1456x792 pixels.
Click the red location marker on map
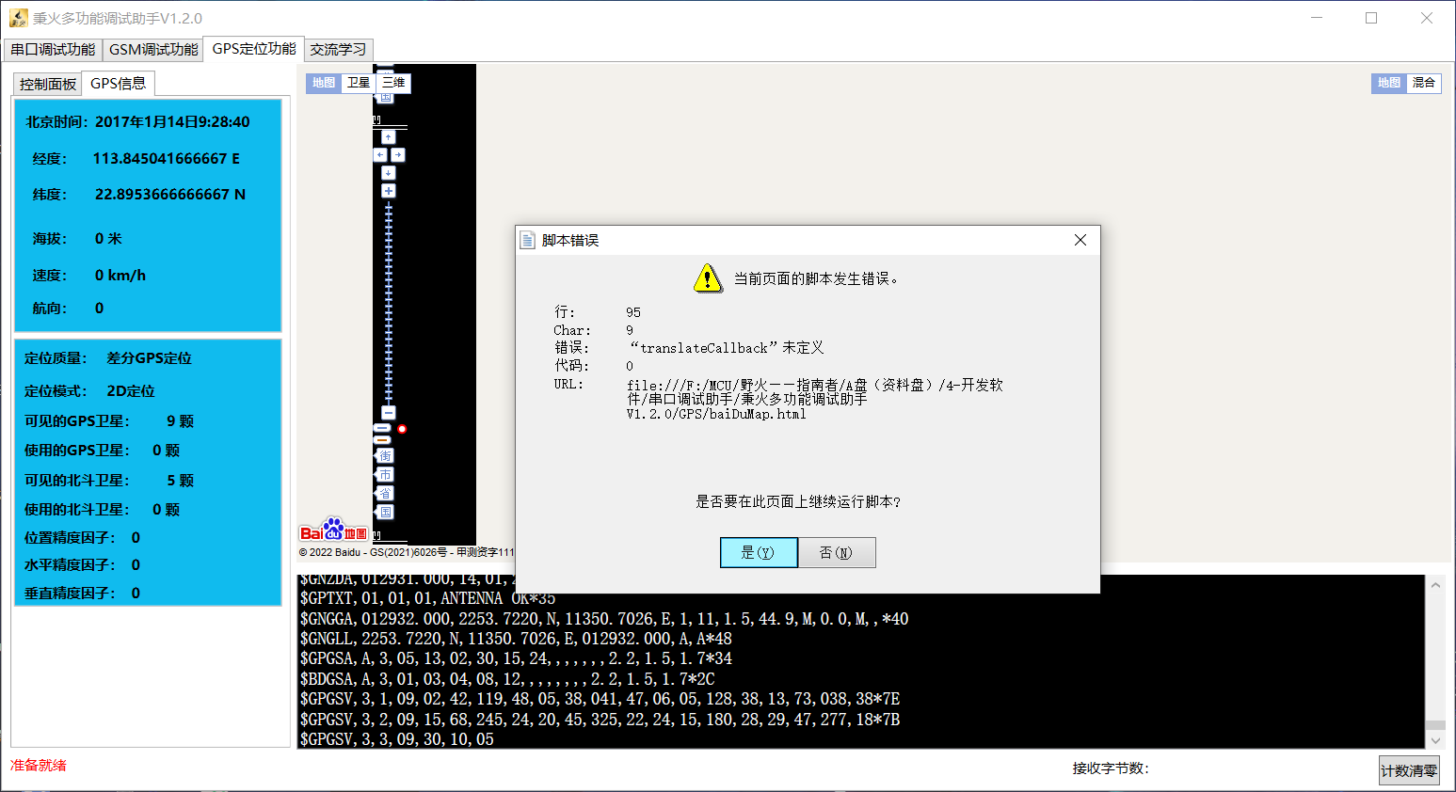coord(402,429)
